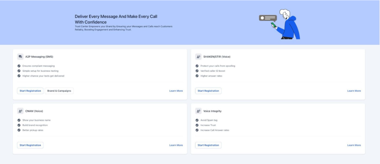The image size is (380, 164).
Task: Start Registration for Voice Integrity
Action: tap(208, 145)
